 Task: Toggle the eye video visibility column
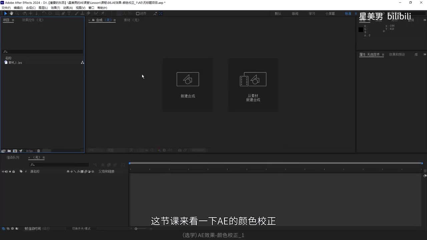3,172
